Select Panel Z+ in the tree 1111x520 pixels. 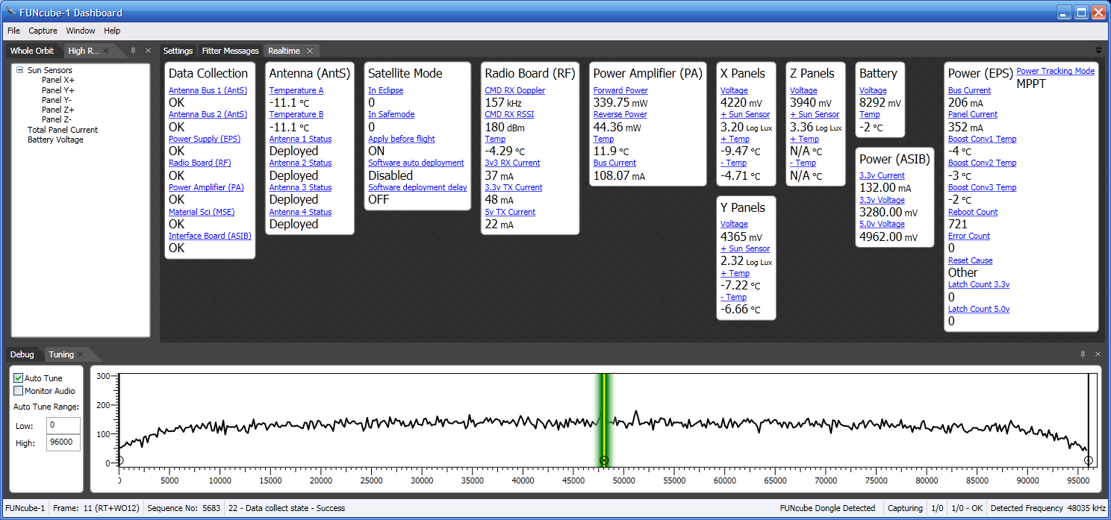click(58, 110)
